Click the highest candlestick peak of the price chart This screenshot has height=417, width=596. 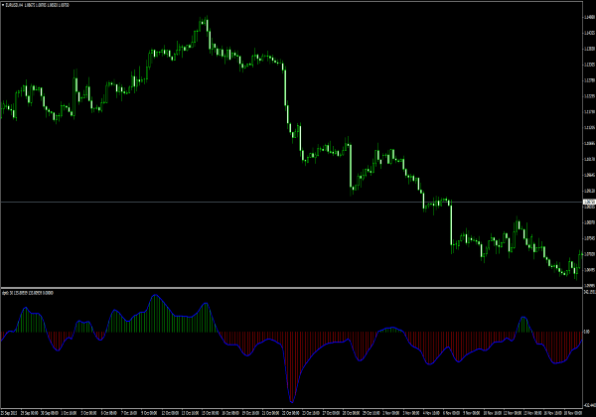207,21
